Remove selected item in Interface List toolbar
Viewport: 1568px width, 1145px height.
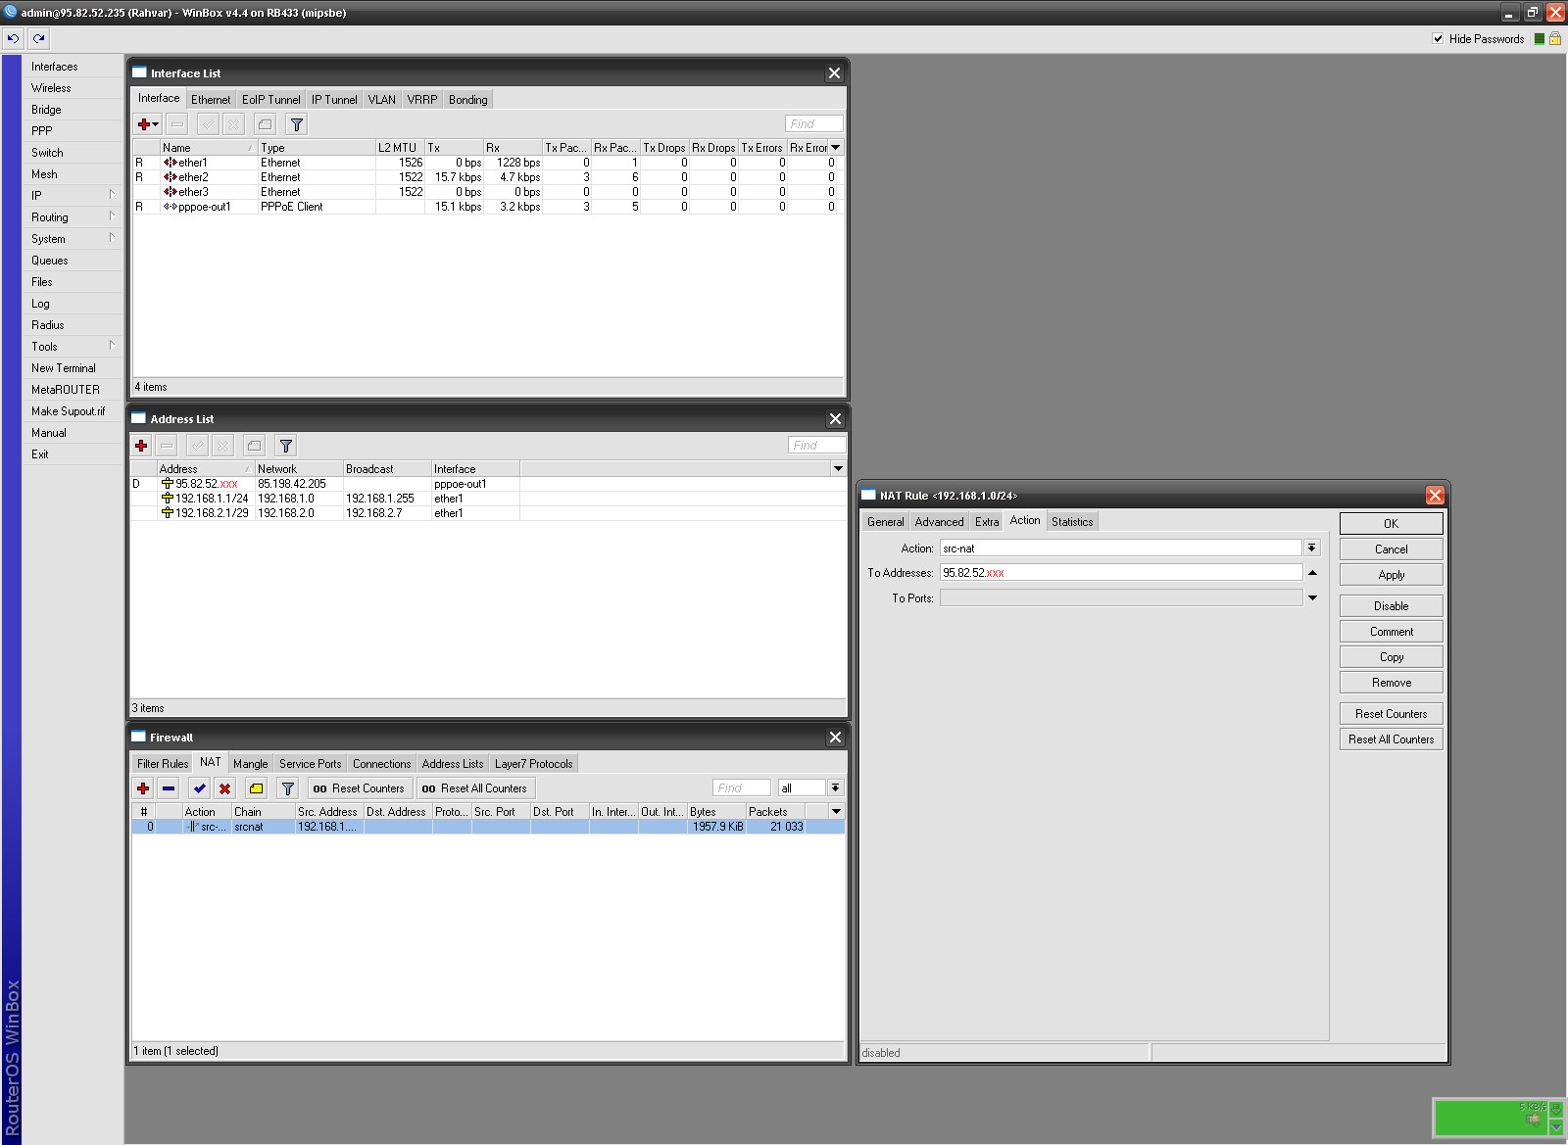[177, 124]
